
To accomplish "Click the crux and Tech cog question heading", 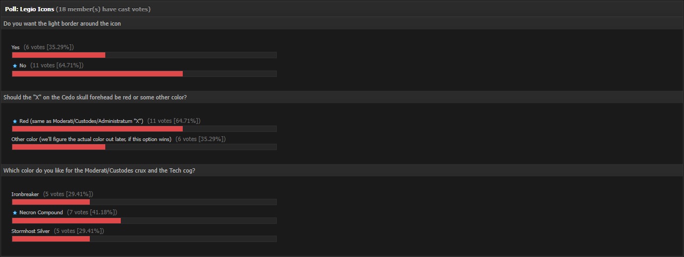I will pyautogui.click(x=99, y=170).
